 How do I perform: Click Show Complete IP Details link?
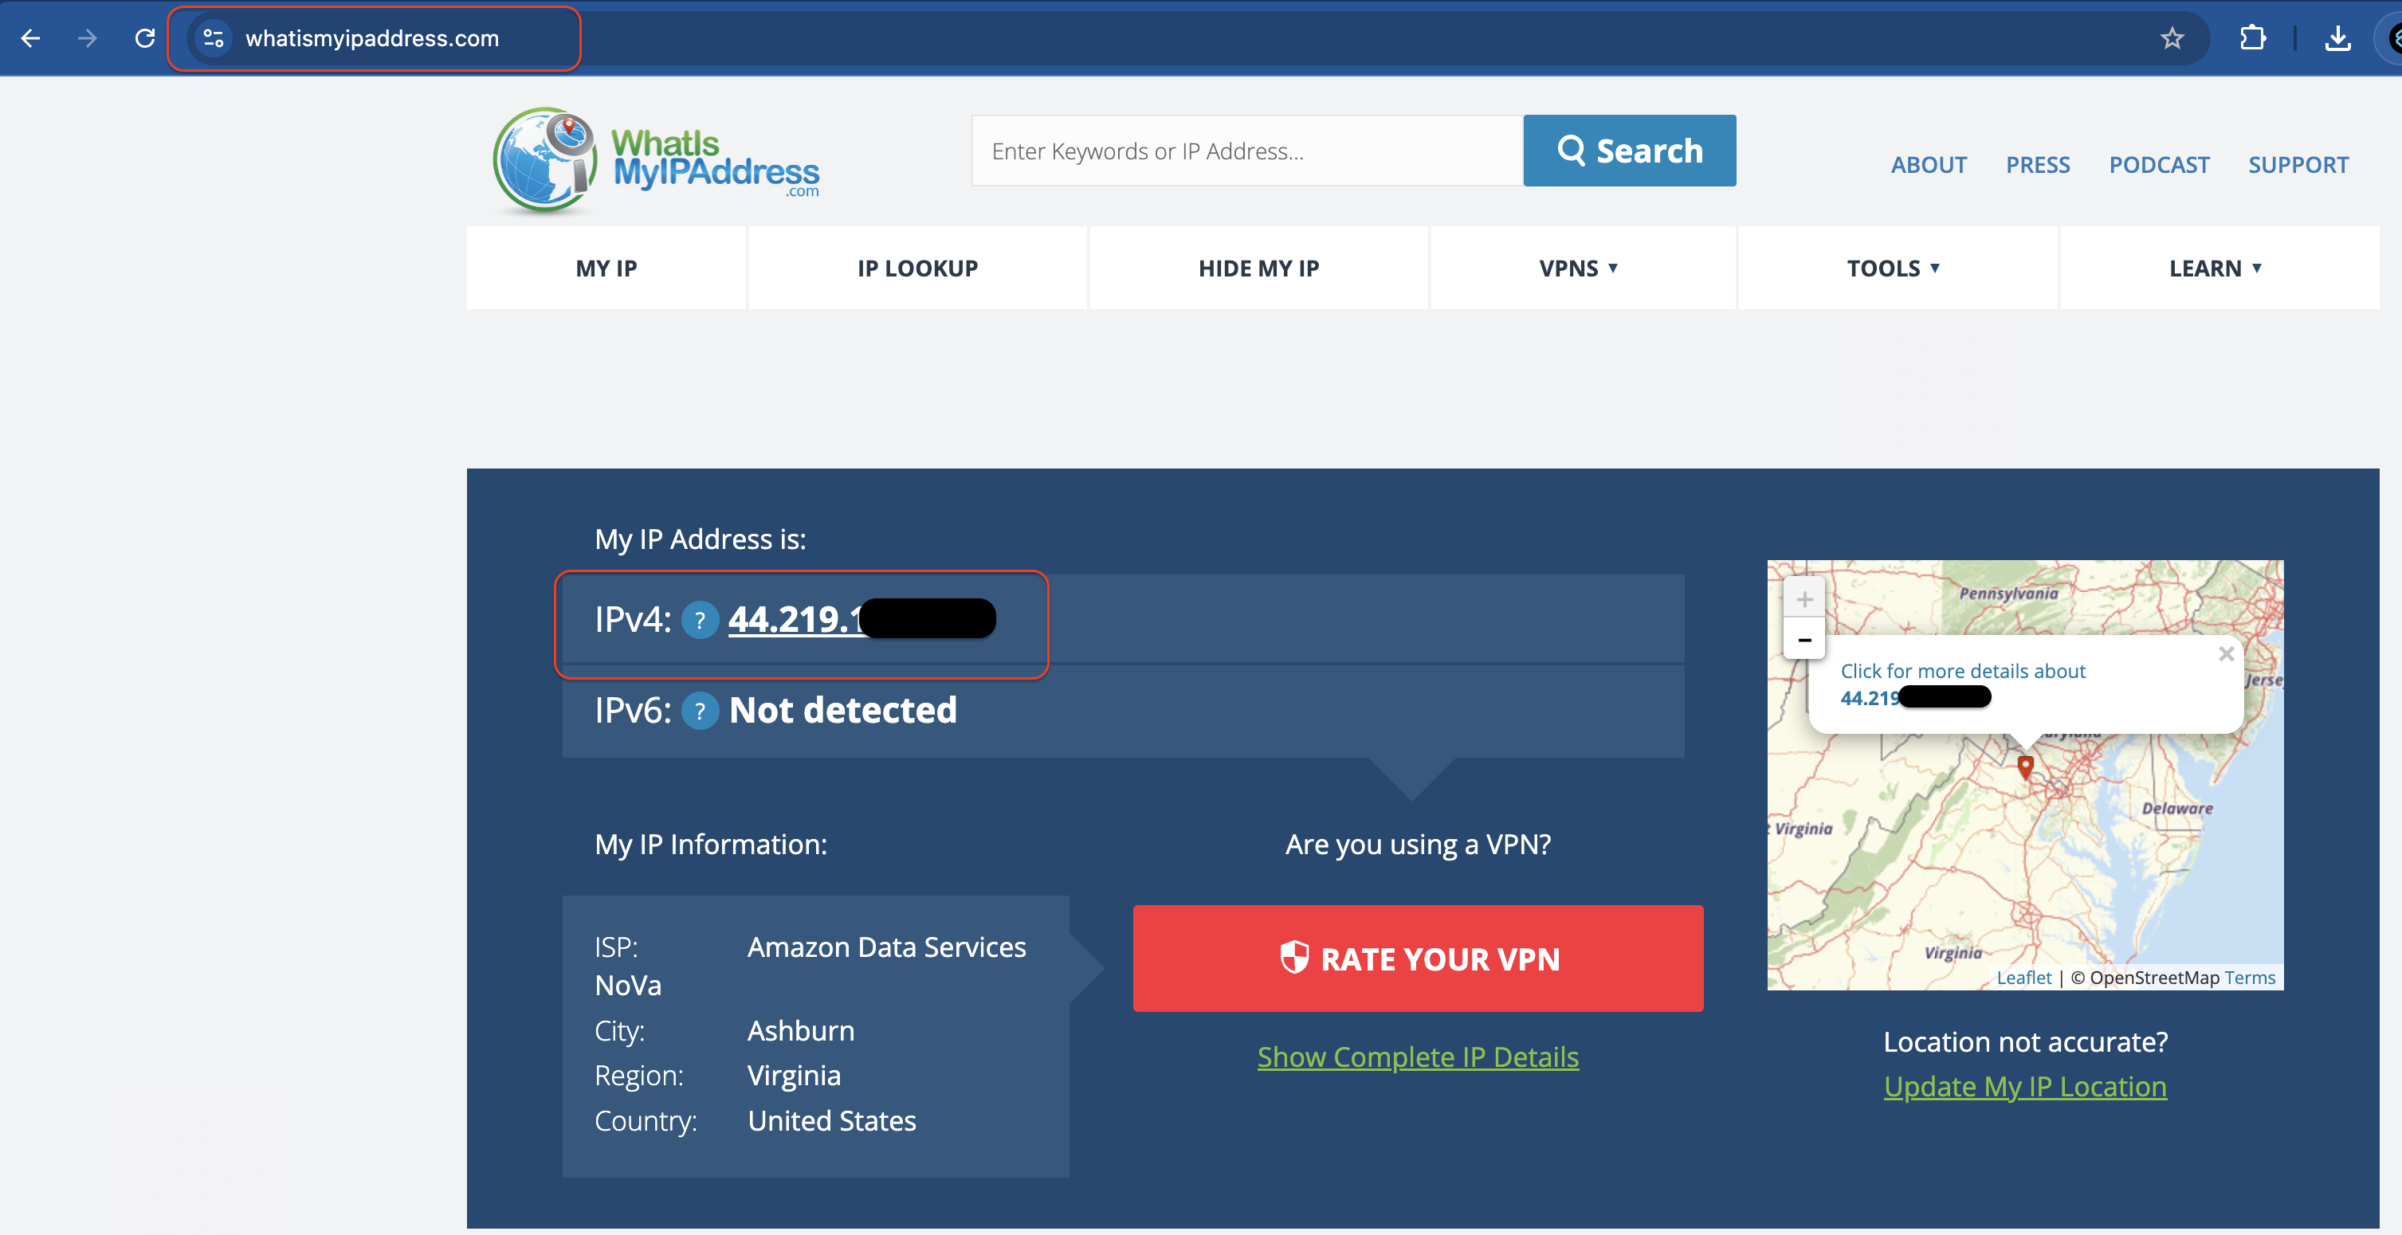click(x=1417, y=1057)
